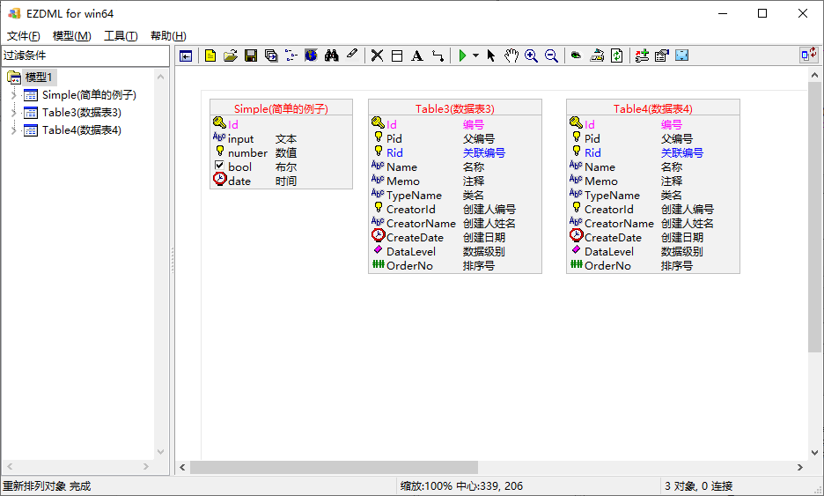Click the input field row in Simple table
The image size is (824, 496).
tap(281, 139)
